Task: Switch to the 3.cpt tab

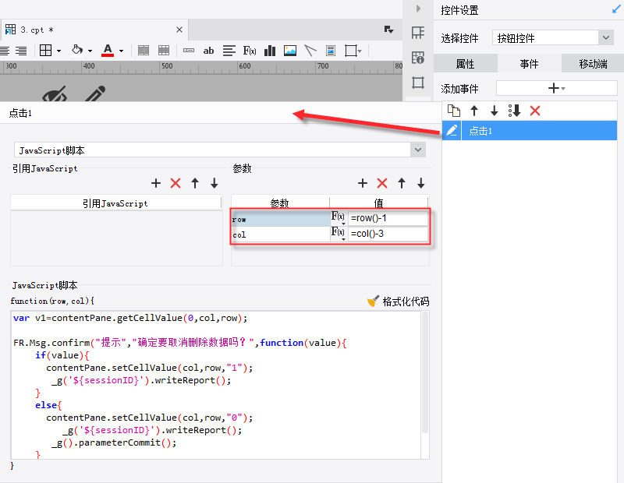Action: point(94,30)
